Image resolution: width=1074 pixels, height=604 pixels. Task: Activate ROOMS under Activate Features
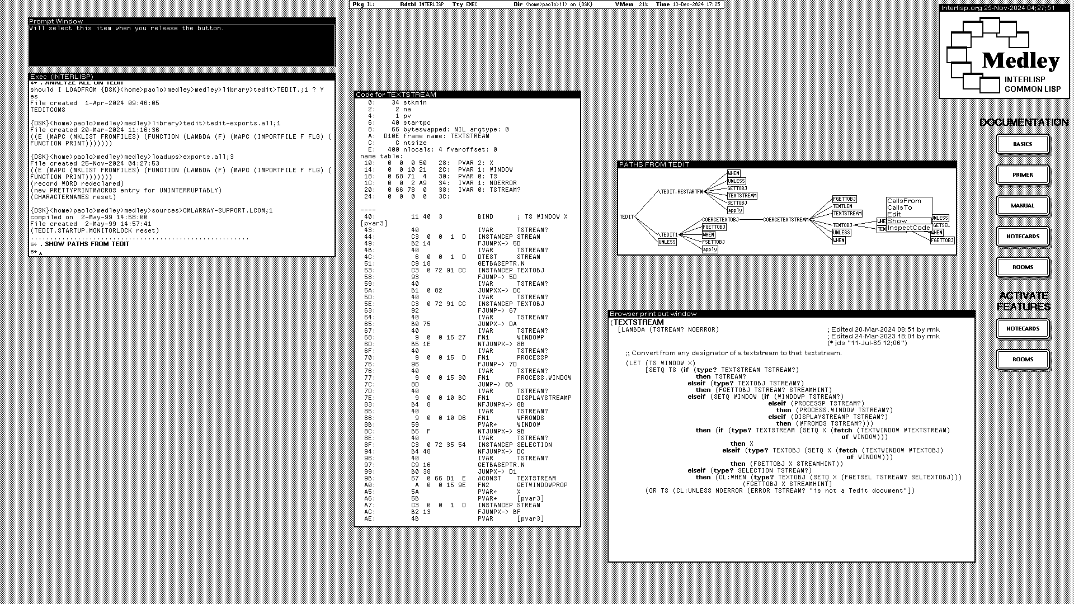point(1023,360)
